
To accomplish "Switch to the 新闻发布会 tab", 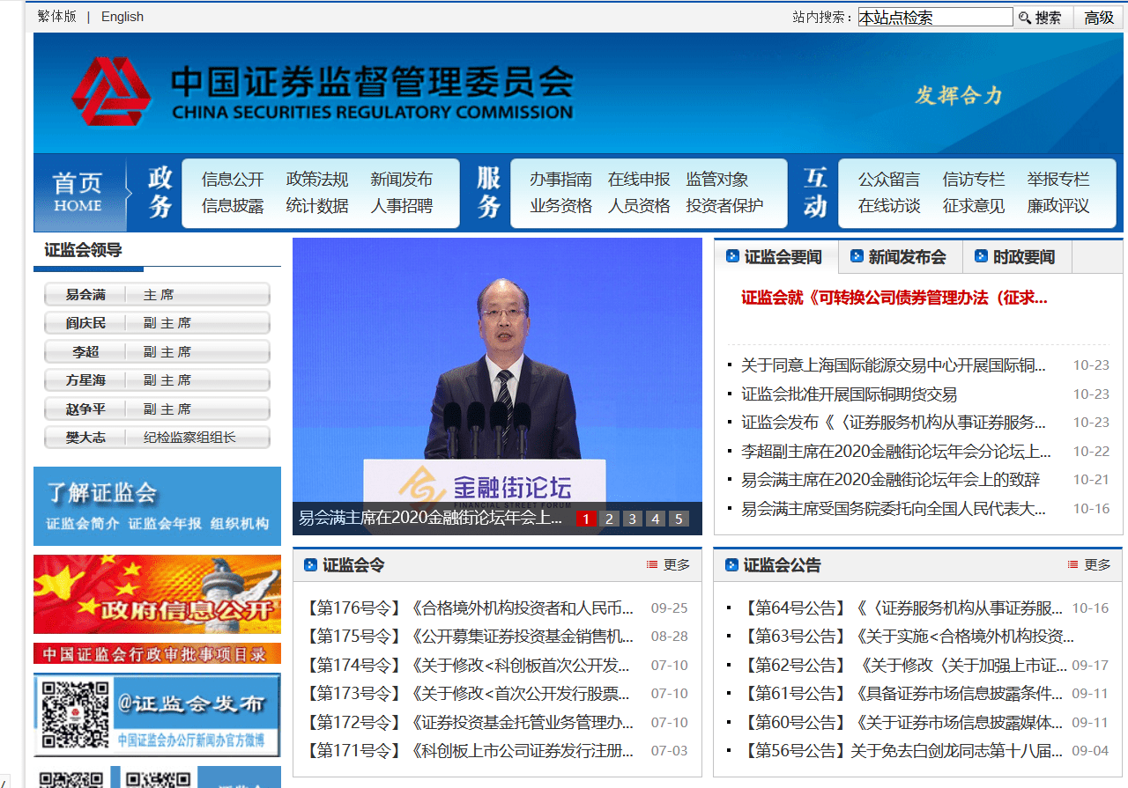I will (x=901, y=256).
